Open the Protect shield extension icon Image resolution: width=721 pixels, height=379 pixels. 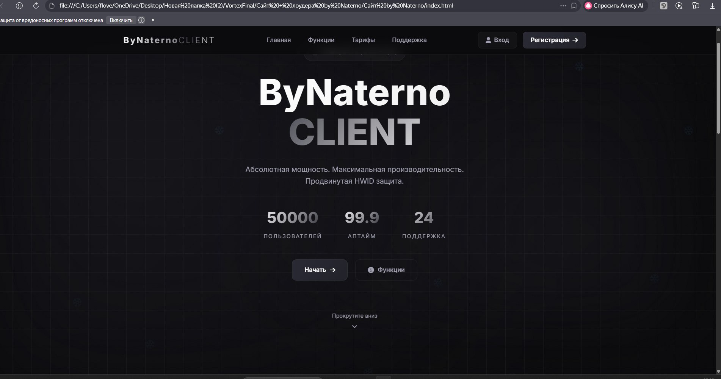(663, 6)
